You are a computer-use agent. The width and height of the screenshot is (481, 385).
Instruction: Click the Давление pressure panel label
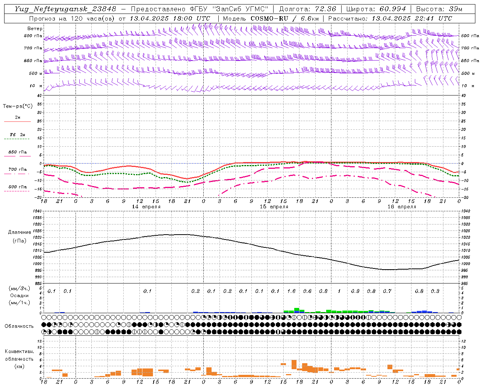20,232
